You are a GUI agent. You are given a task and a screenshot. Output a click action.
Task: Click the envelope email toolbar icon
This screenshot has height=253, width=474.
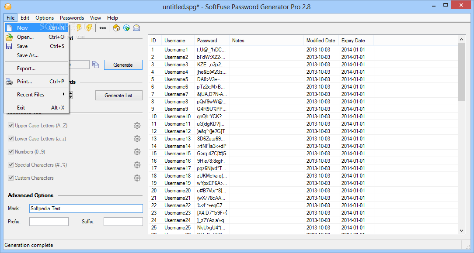pos(136,28)
